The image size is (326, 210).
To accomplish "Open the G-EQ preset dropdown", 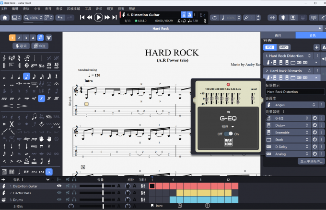I will pyautogui.click(x=229, y=126).
